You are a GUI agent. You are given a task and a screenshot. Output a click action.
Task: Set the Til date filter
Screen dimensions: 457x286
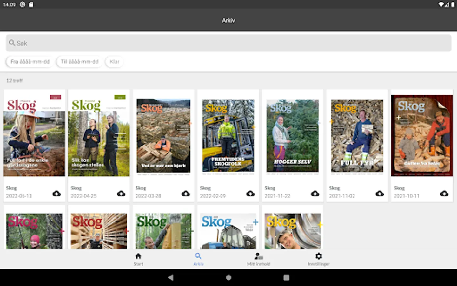(79, 61)
